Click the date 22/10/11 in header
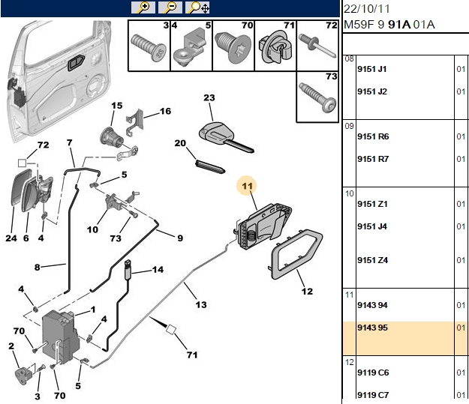Screen dimensions: 469x404 click(367, 9)
